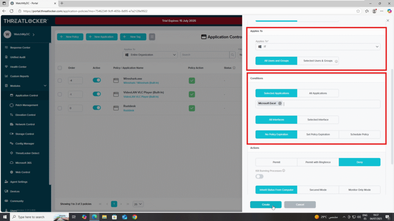This screenshot has height=221, width=394.
Task: Open File Explorer from the taskbar
Action: point(104,217)
